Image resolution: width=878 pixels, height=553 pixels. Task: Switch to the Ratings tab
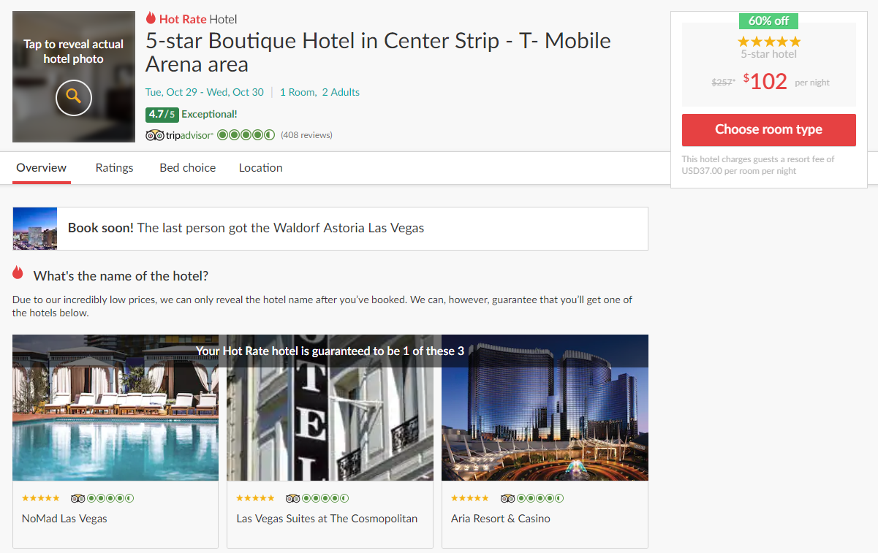[115, 168]
